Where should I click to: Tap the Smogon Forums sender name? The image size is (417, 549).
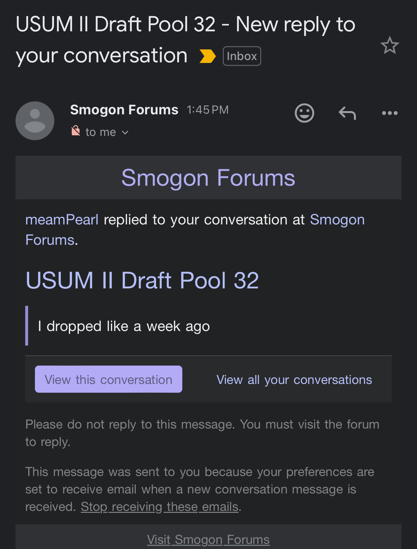coord(124,110)
